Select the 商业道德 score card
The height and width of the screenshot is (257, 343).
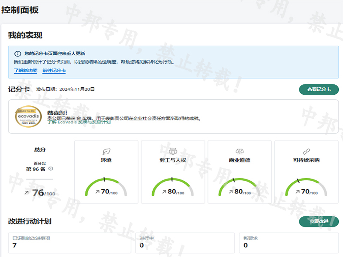click(239, 171)
